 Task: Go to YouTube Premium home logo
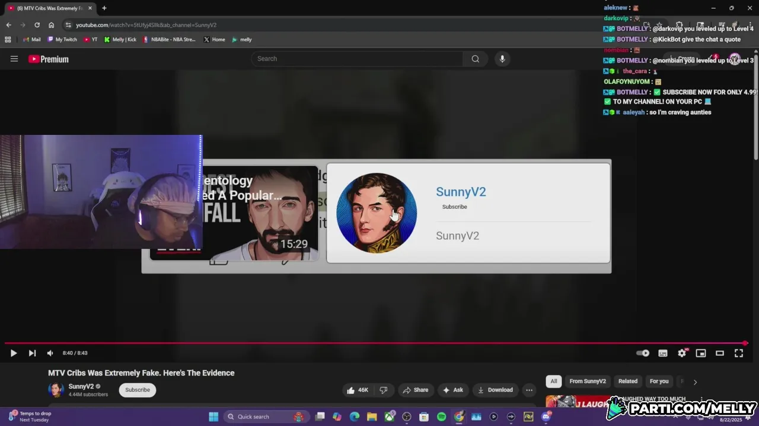(x=49, y=59)
